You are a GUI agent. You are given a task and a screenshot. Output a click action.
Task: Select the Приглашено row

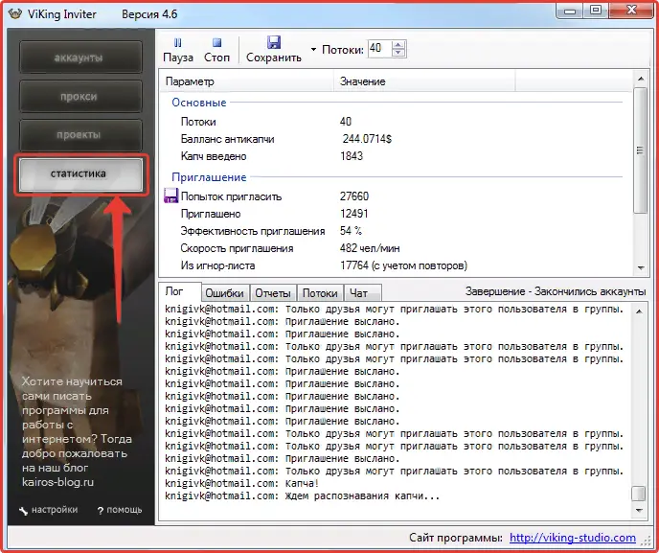[x=395, y=214]
